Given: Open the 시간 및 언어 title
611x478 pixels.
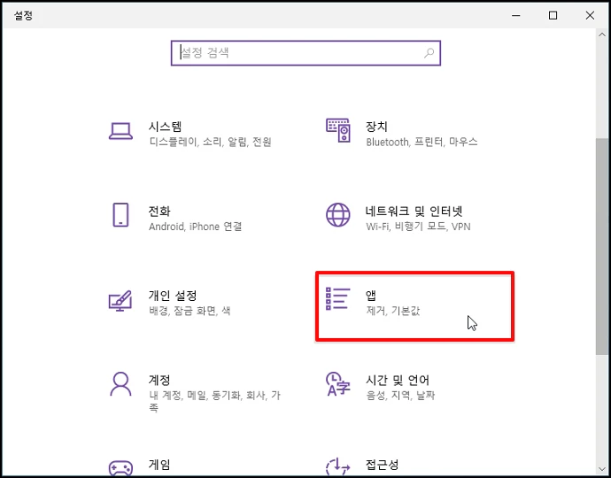Looking at the screenshot, I should 398,380.
